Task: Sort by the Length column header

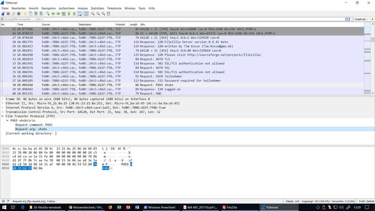Action: coord(134,24)
